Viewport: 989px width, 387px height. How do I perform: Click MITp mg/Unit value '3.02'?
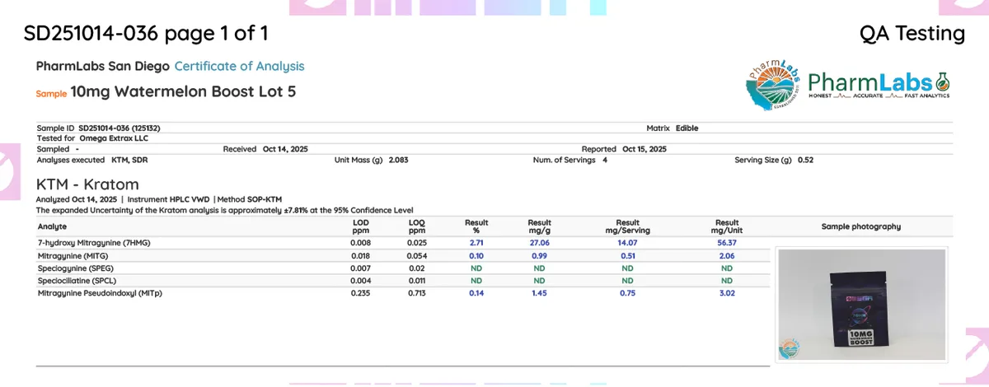(x=727, y=293)
